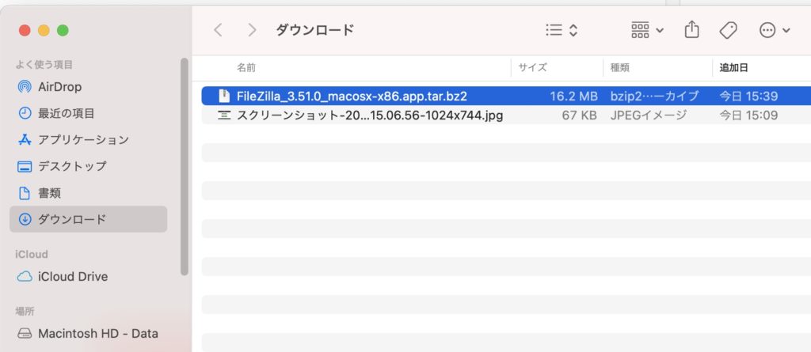Open アプリケーション in the sidebar
This screenshot has width=811, height=352.
89,139
